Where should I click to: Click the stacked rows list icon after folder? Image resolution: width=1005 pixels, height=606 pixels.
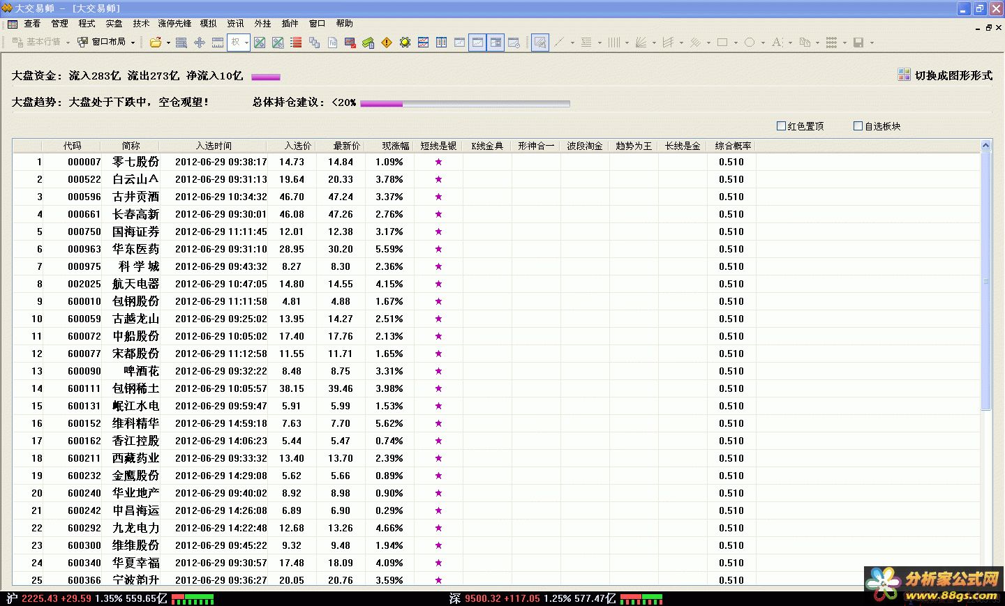[181, 43]
